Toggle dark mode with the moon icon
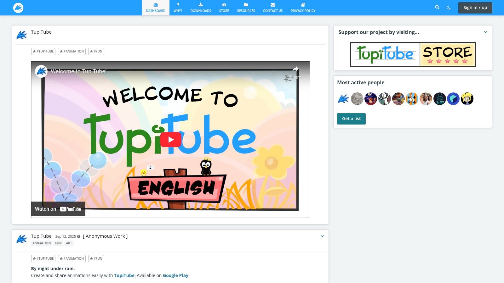Screen dimensions: 504x283 [x=449, y=8]
